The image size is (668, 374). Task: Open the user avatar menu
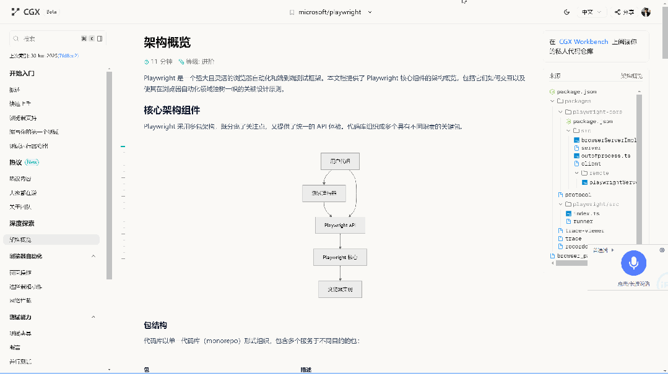[x=646, y=12]
